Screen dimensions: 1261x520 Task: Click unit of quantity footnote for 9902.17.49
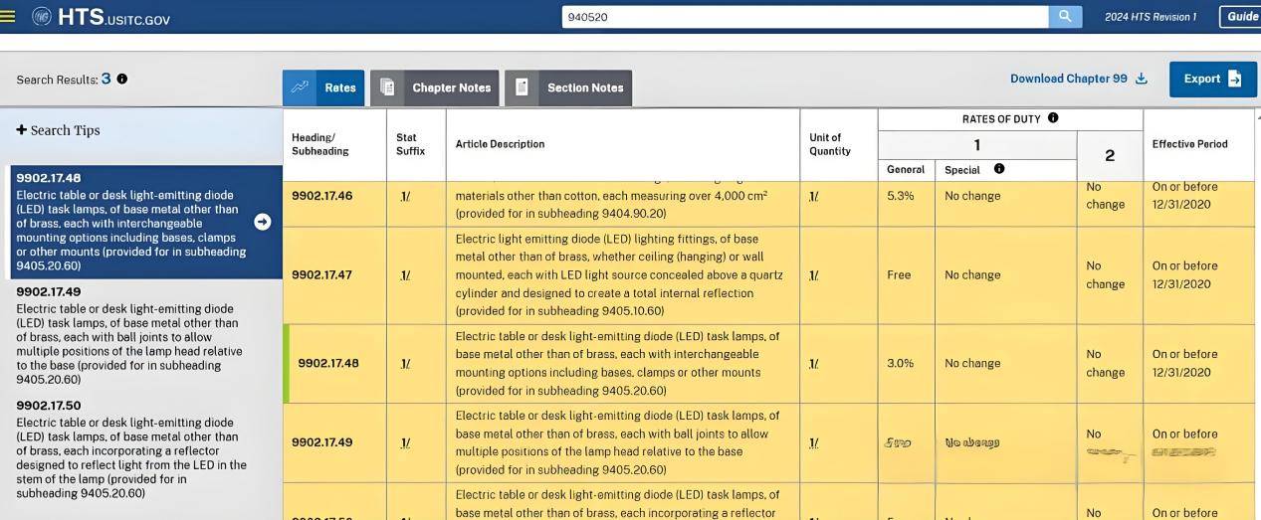pos(814,442)
